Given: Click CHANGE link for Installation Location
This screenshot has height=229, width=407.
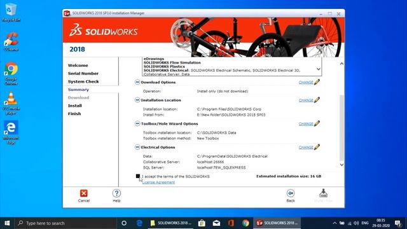Looking at the screenshot, I should (x=306, y=101).
